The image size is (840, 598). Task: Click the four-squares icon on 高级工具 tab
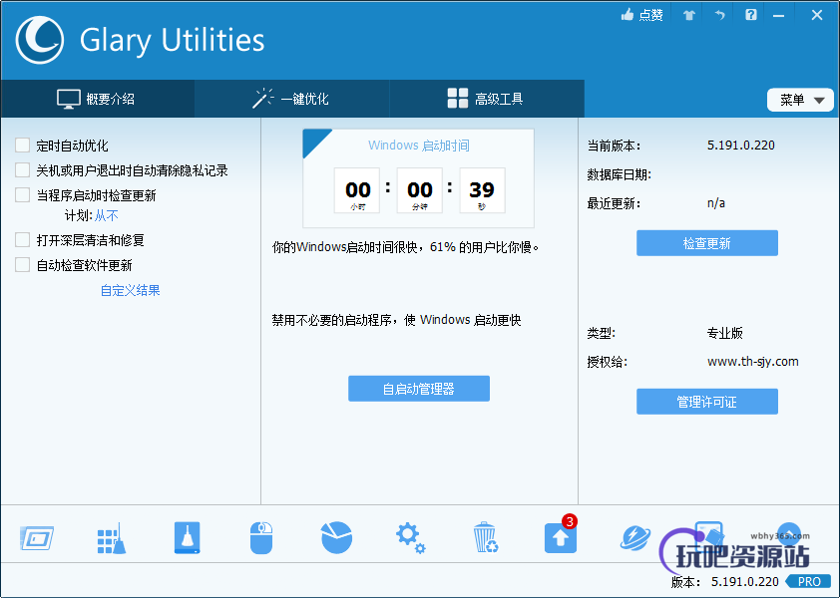(458, 99)
